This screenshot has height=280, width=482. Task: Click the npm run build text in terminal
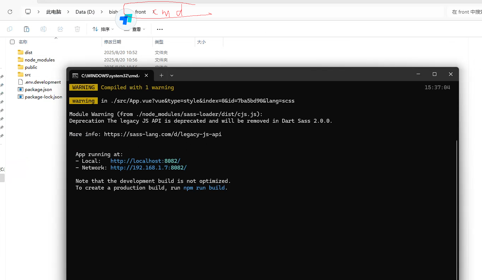pyautogui.click(x=204, y=188)
